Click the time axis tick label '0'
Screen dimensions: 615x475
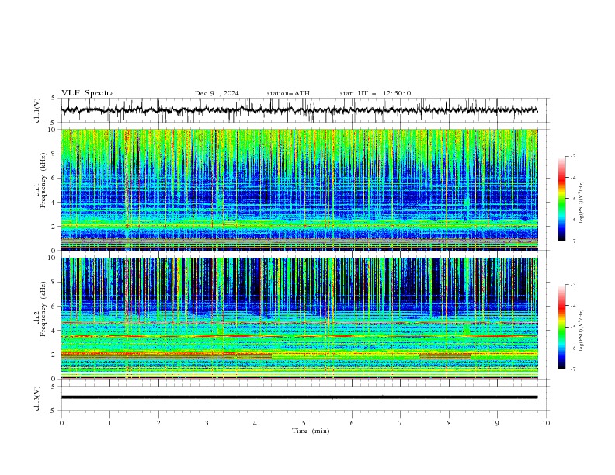[x=61, y=423]
